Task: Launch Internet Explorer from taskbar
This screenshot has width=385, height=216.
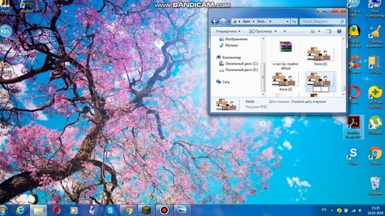Action: 20,210
